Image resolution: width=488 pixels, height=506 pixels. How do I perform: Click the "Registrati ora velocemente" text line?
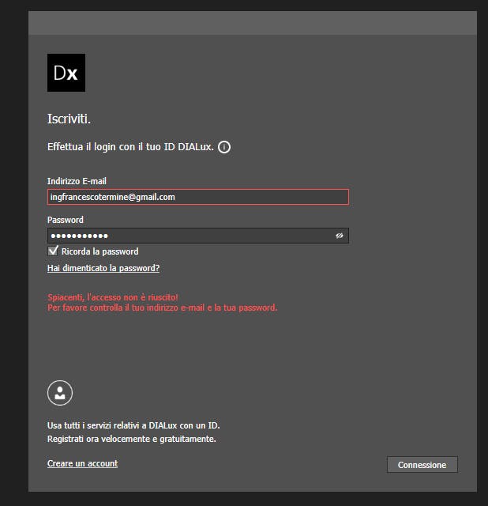click(131, 439)
